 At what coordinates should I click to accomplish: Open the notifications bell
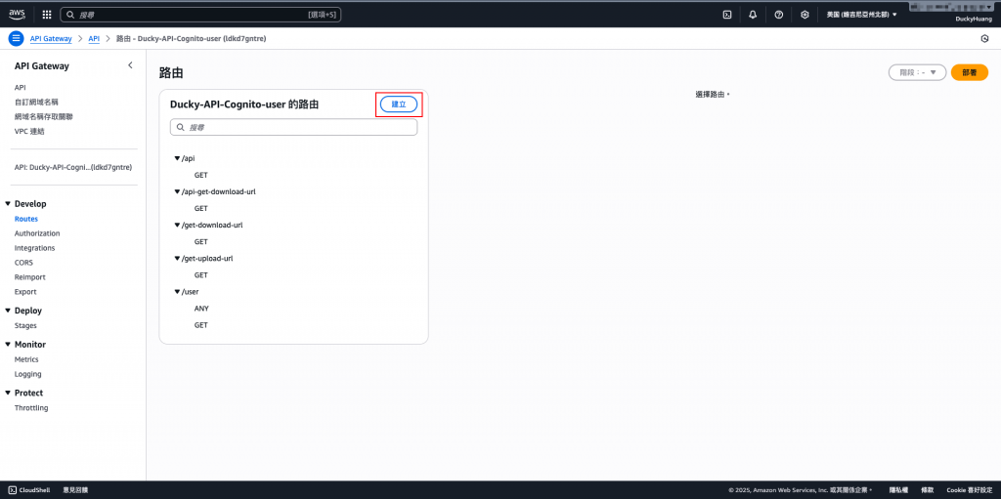pyautogui.click(x=753, y=14)
